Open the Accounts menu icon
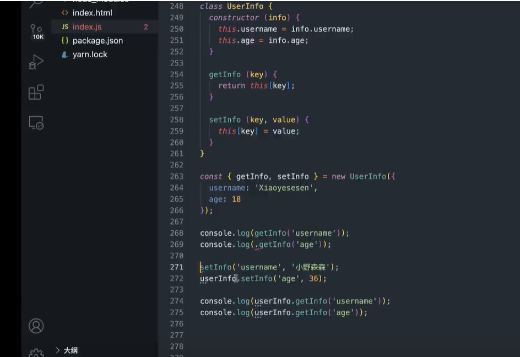 point(36,326)
